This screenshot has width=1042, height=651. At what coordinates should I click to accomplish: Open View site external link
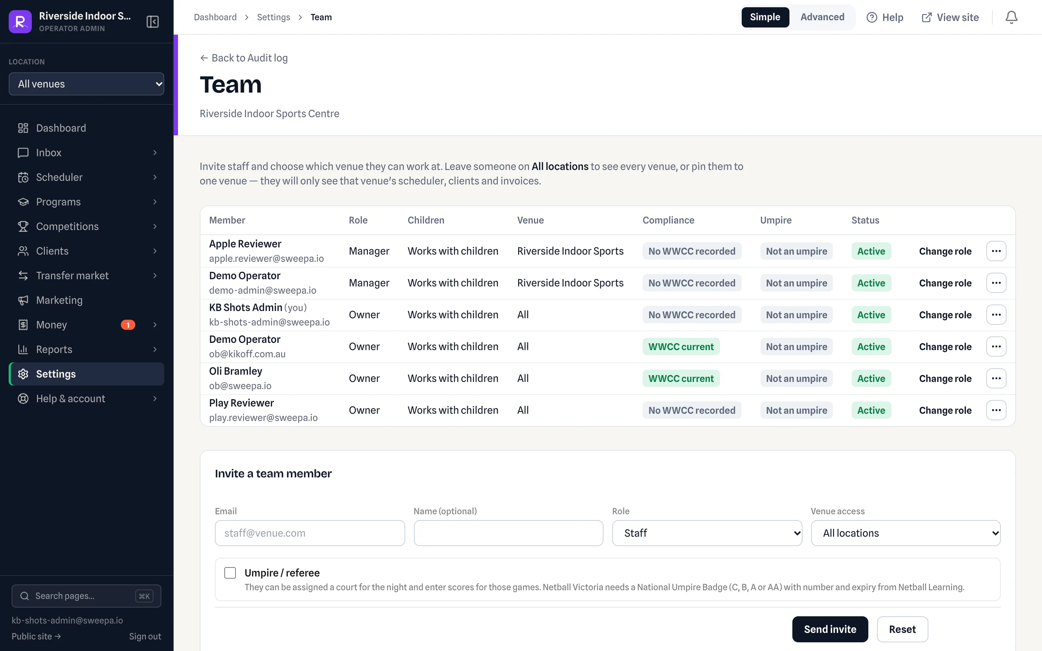(x=950, y=17)
